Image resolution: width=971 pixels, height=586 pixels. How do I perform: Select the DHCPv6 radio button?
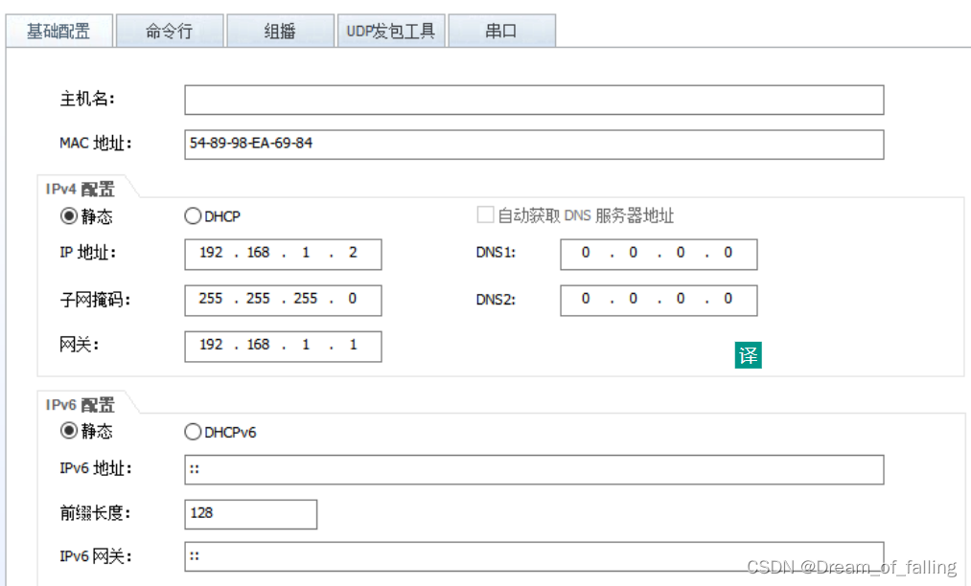pos(193,431)
